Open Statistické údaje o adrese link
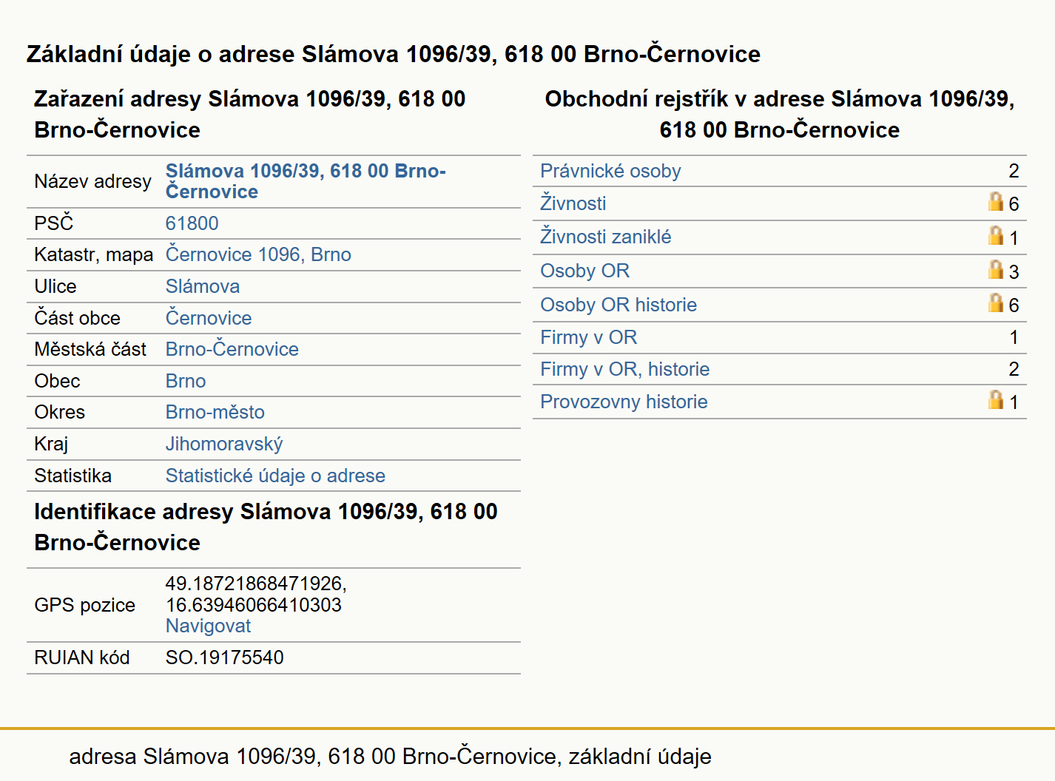Viewport: 1055px width, 781px height. (275, 476)
